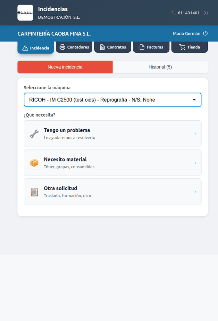Click the 611401401 phone number

189,13
